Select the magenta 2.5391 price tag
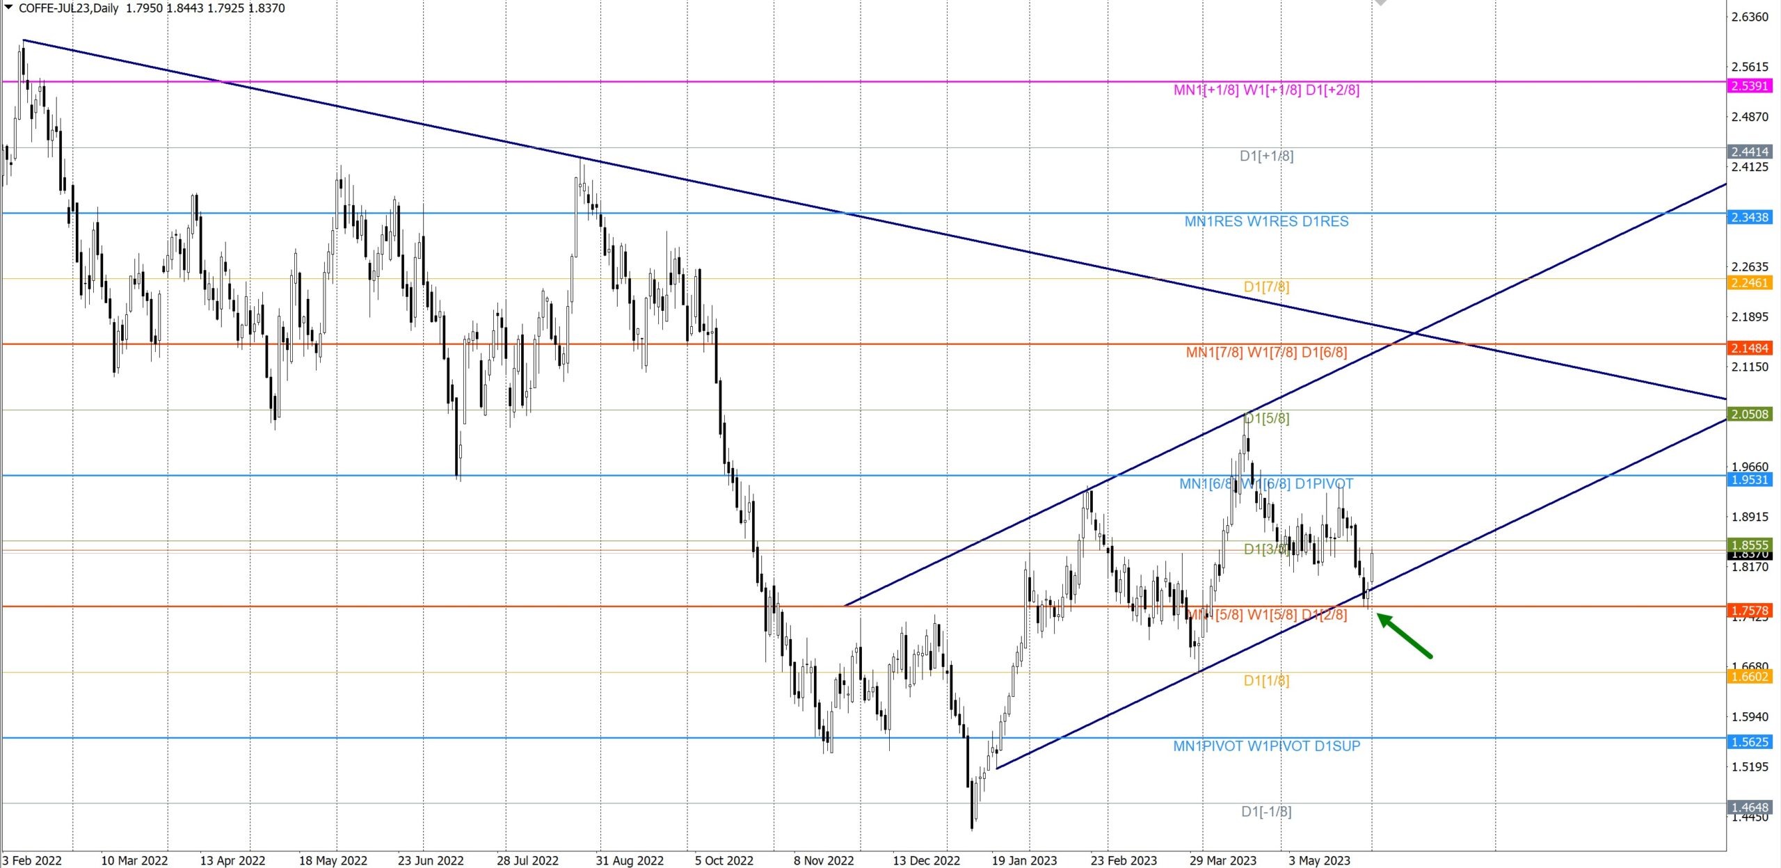 pos(1750,86)
